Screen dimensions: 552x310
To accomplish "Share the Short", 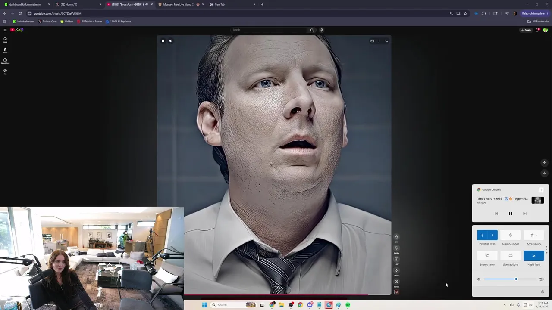I will [x=396, y=270].
